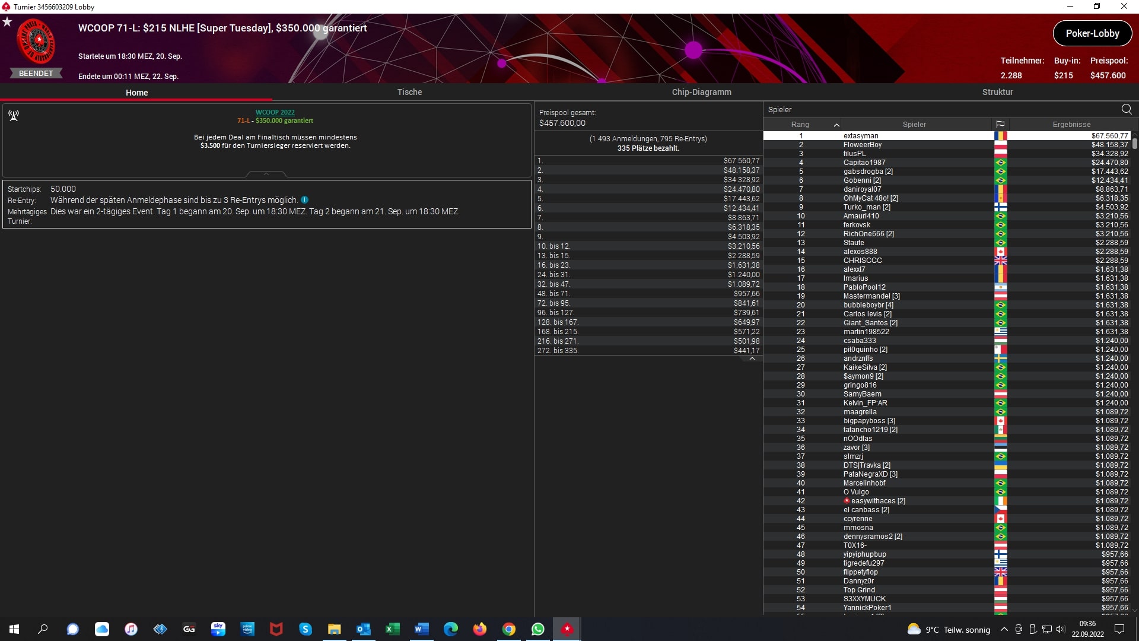Open WhatsApp from the taskbar
1139x641 pixels.
tap(538, 629)
